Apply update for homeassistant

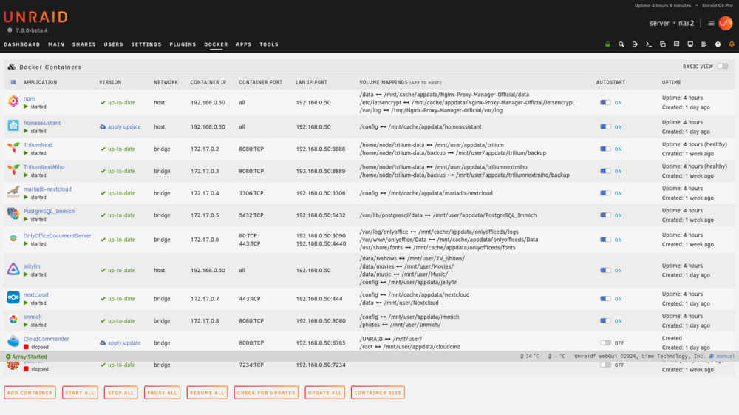pos(120,126)
